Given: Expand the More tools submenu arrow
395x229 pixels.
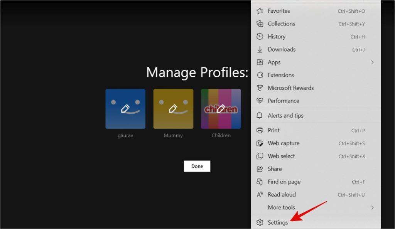Looking at the screenshot, I should (x=372, y=208).
